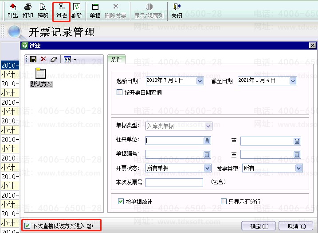The height and width of the screenshot is (233, 318).
Task: Expand the view mode dropdown arrow beside grid icon
Action: tap(75, 60)
